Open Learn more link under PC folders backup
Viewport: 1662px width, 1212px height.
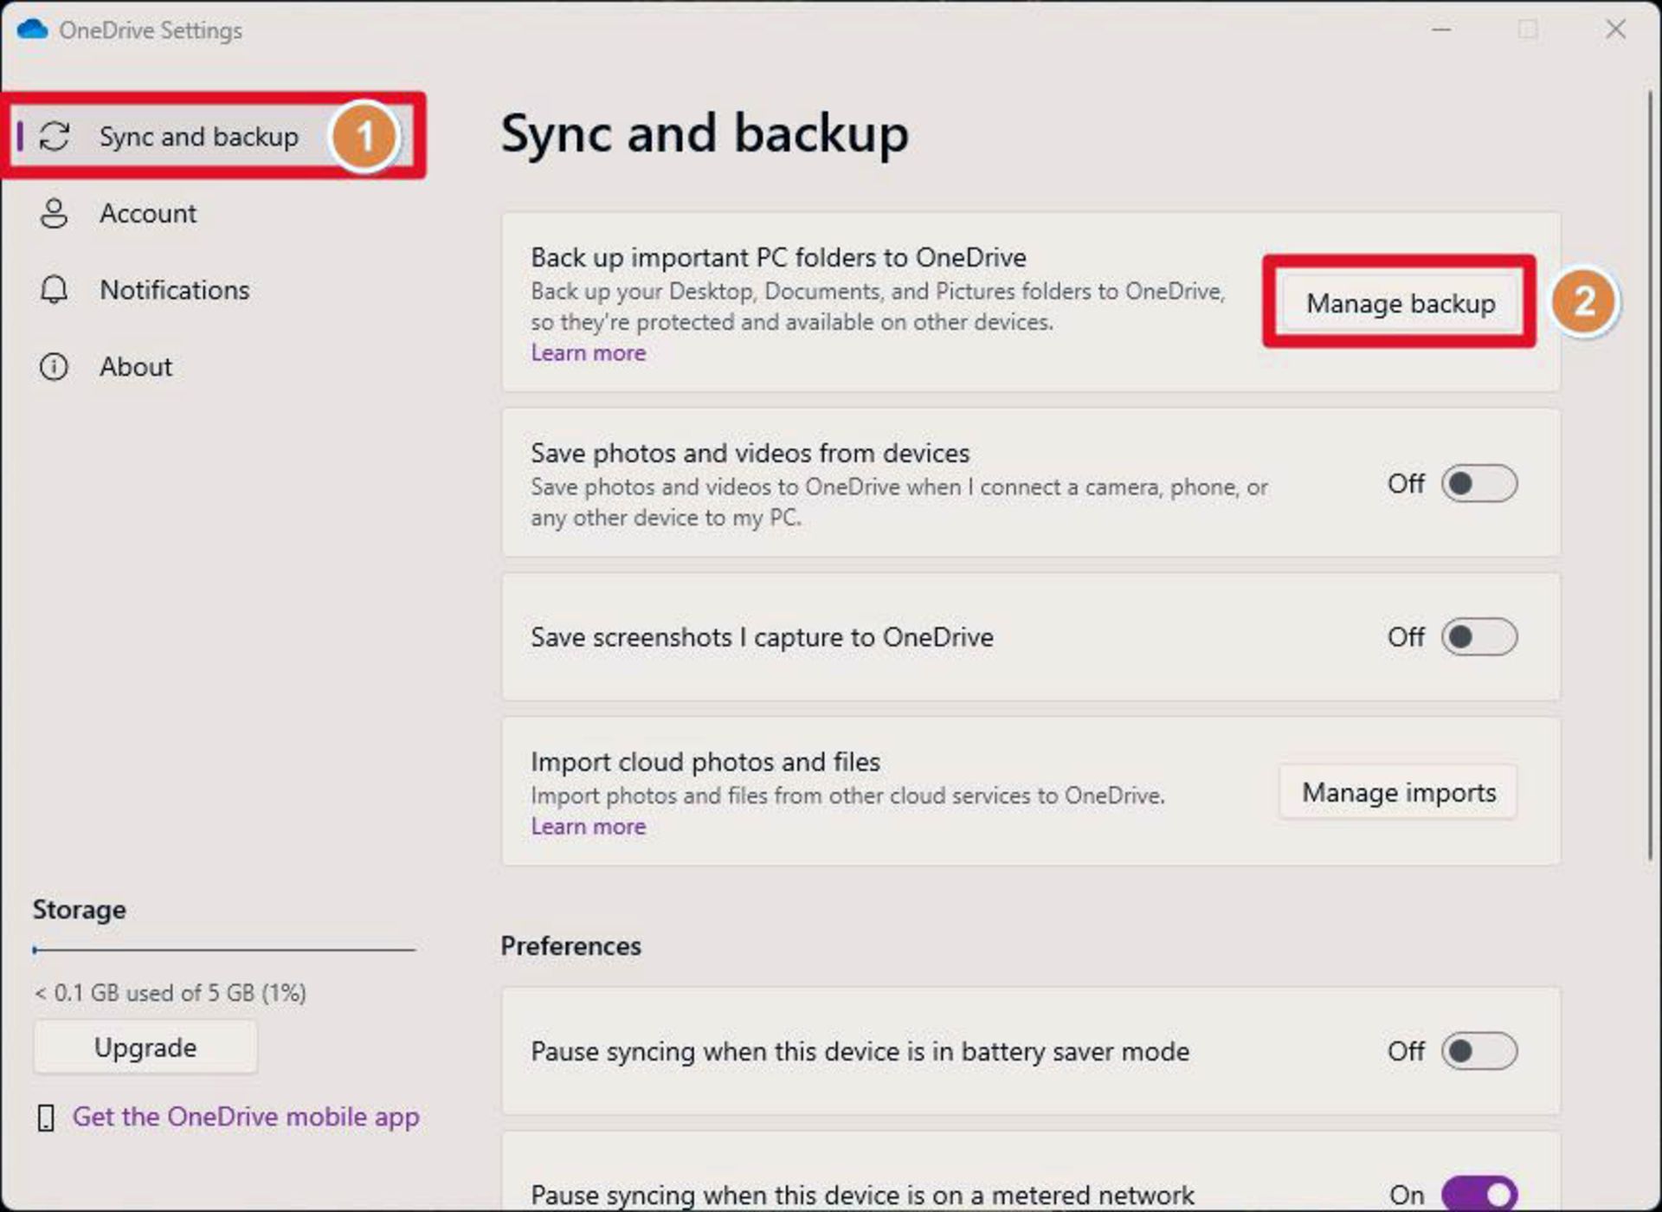588,353
